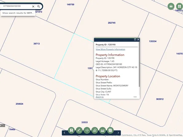Open the Add Data widget
Image resolution: width=183 pixels, height=137 pixels.
pos(110,131)
